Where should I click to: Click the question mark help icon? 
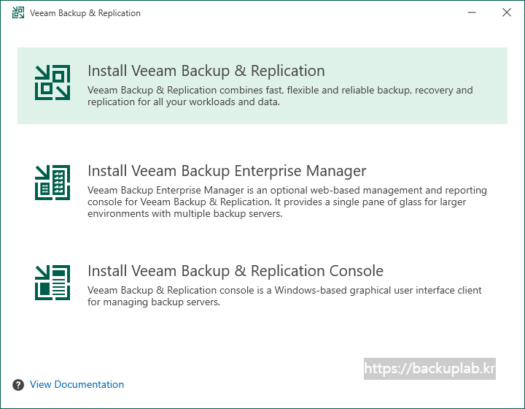(x=18, y=385)
